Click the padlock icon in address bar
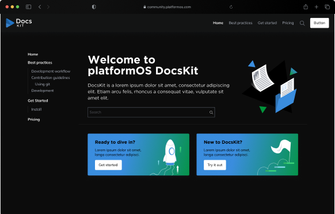Screen dimensions: 335x214 click(x=144, y=7)
